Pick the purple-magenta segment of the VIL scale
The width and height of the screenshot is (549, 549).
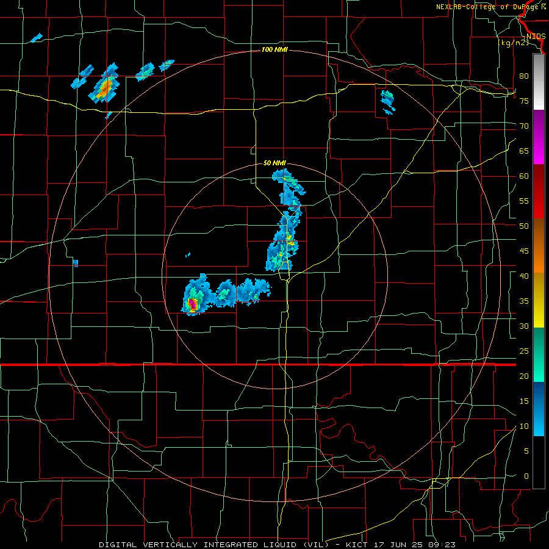click(x=539, y=137)
